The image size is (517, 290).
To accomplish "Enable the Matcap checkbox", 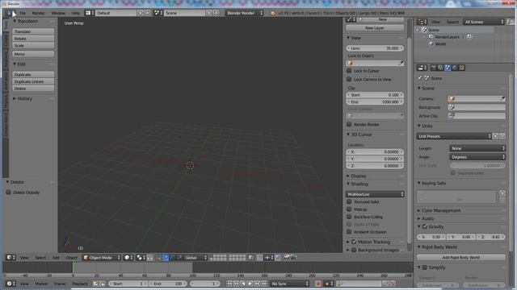I will point(349,209).
